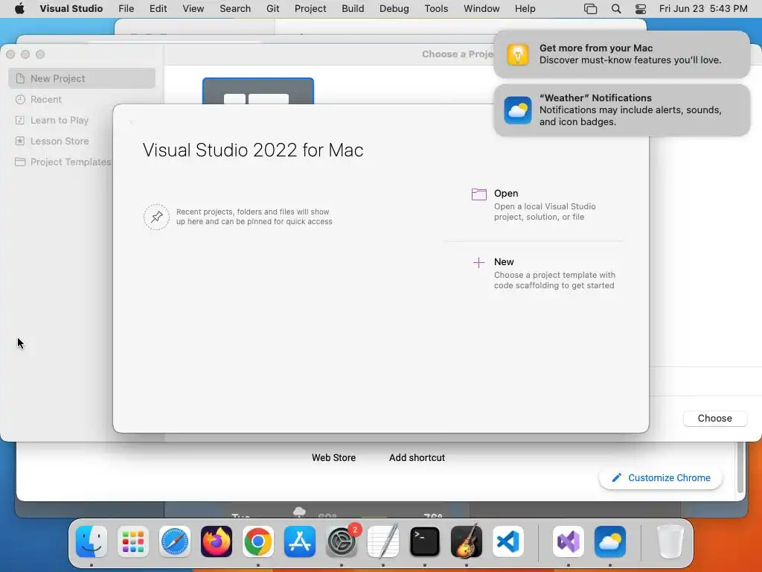Switch to GarageBand in the dock
This screenshot has height=572, width=762.
[x=467, y=541]
